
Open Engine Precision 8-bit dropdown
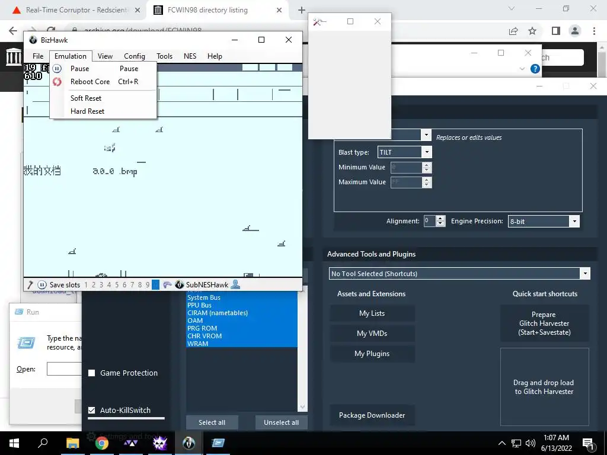(x=574, y=222)
